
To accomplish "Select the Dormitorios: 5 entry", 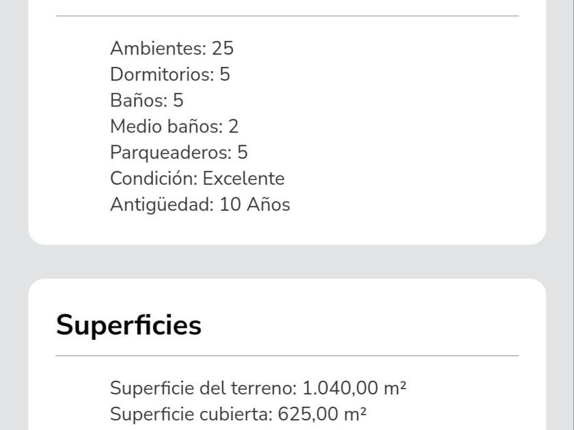I will pos(170,74).
